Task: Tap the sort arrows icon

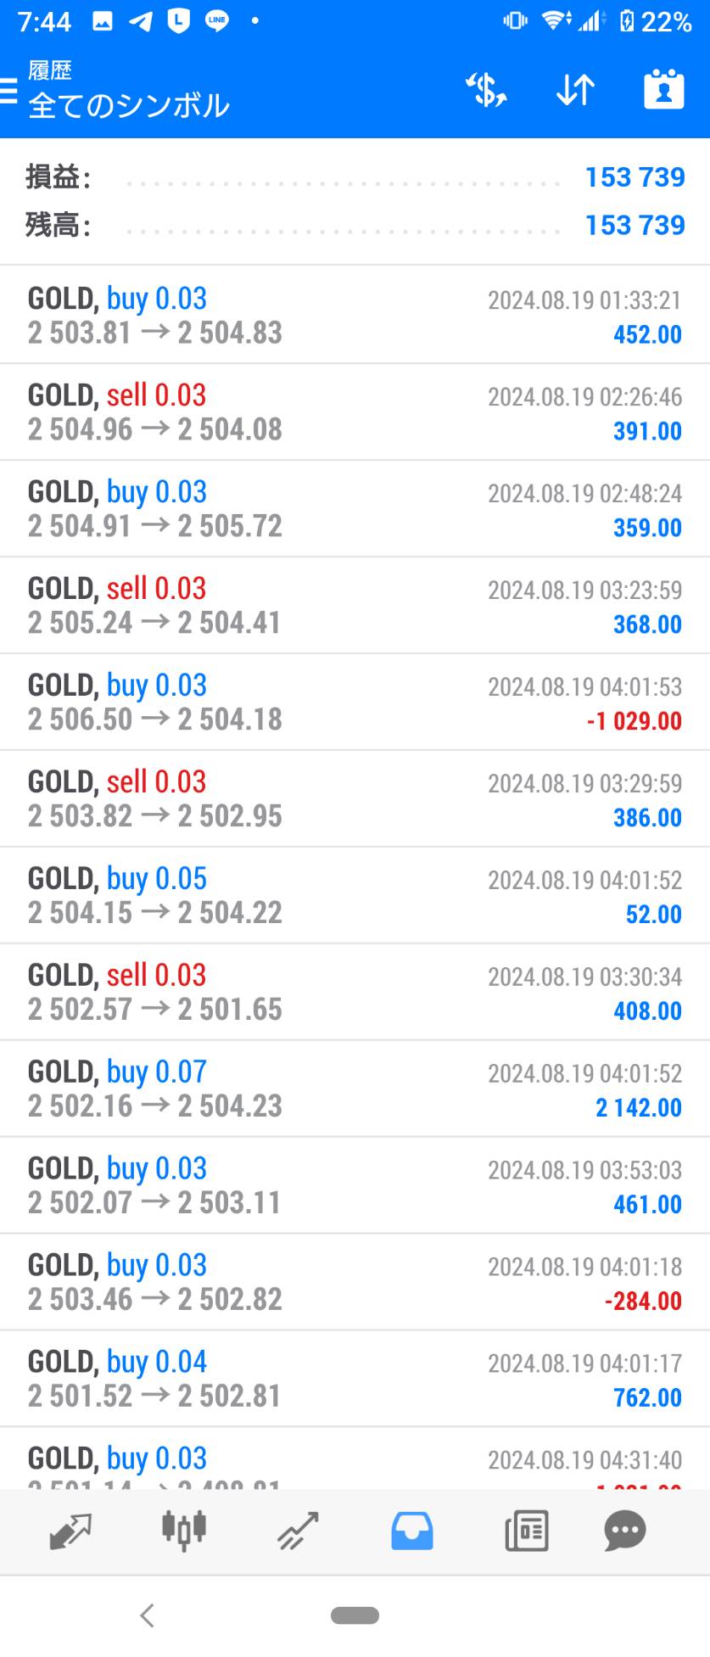Action: (575, 90)
